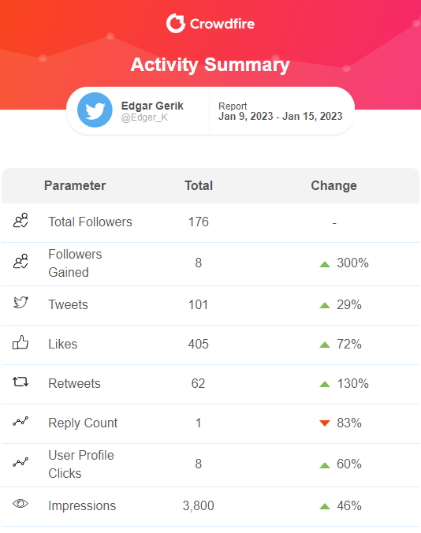This screenshot has height=533, width=421.
Task: Click the Total Followers people icon
Action: click(20, 220)
